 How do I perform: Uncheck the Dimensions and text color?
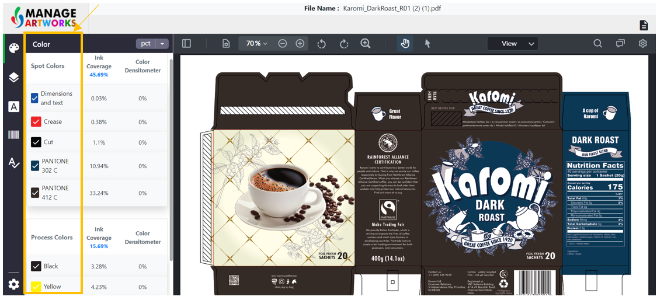coord(35,99)
